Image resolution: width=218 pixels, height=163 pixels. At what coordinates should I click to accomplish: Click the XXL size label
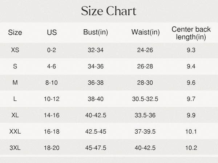click(15, 131)
